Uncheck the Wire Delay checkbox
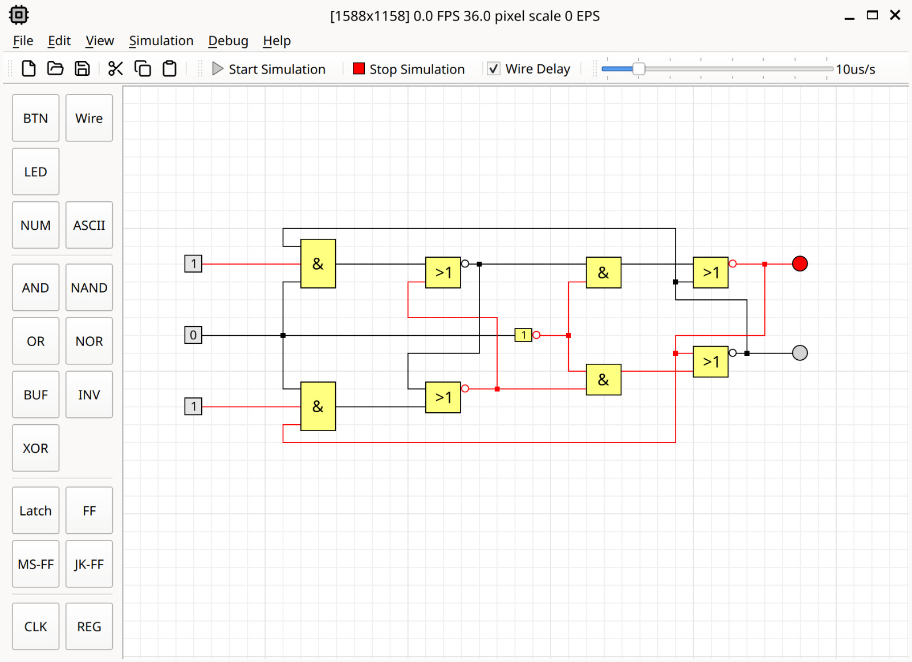Image resolution: width=912 pixels, height=662 pixels. click(x=494, y=69)
